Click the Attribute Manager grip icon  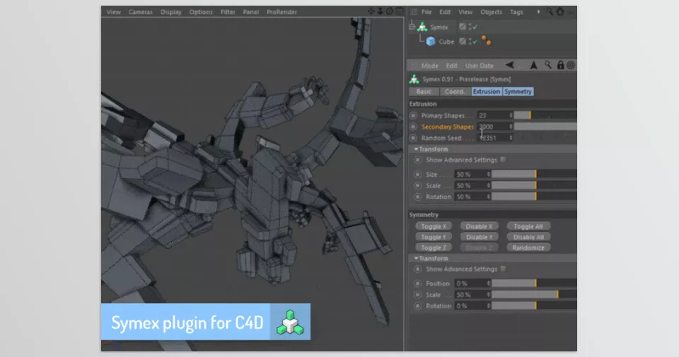(414, 65)
